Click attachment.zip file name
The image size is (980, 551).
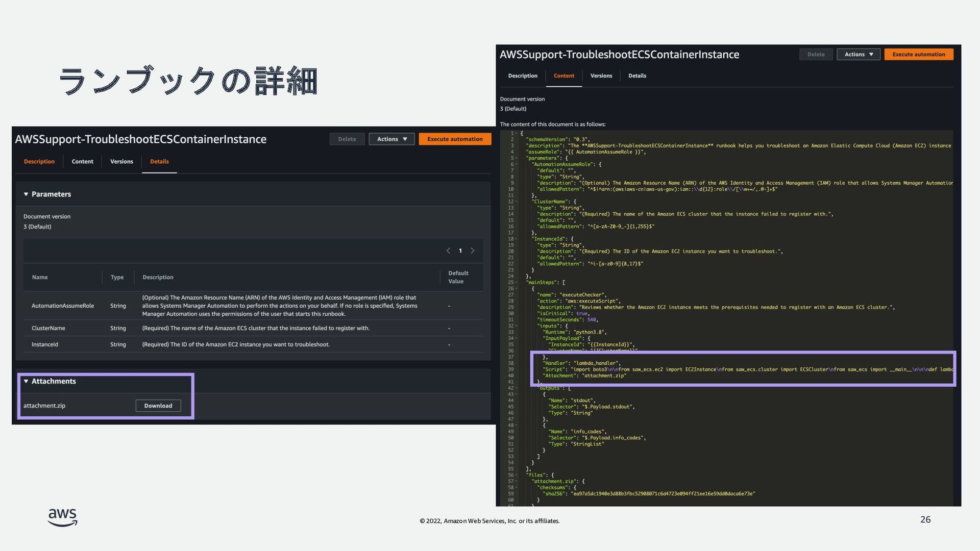[x=44, y=406]
